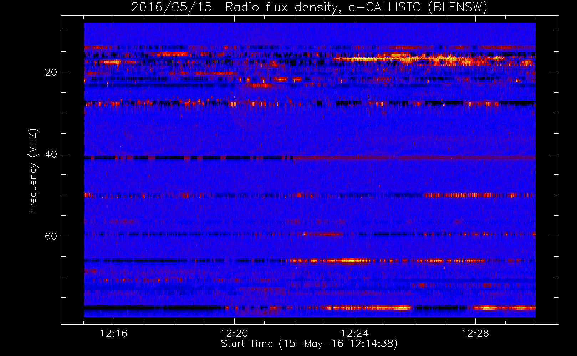Click the '20' frequency tick label

click(x=51, y=72)
